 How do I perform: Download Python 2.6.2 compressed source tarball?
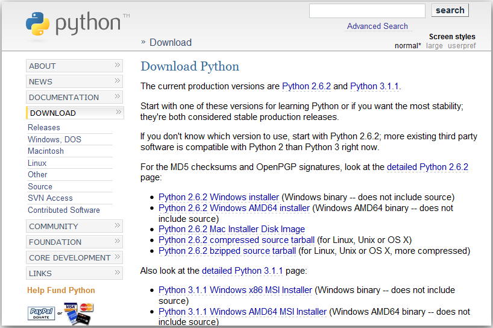point(236,240)
